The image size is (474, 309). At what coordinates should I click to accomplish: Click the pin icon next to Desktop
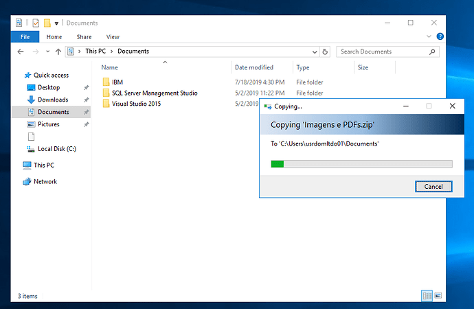87,88
